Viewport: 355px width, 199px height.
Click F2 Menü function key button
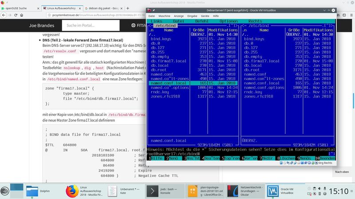(174, 158)
